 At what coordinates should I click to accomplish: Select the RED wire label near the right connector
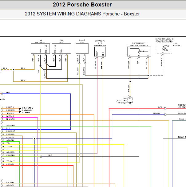[160, 107]
